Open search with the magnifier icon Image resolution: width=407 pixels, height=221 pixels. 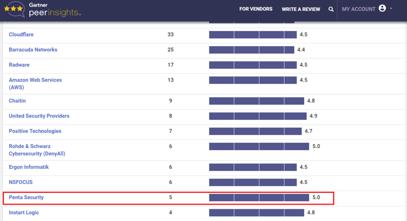click(x=330, y=9)
